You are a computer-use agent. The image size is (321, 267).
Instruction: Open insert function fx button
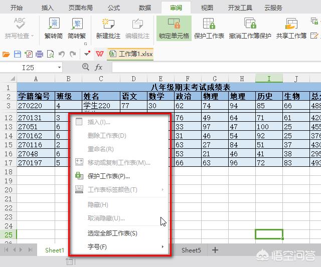point(99,67)
